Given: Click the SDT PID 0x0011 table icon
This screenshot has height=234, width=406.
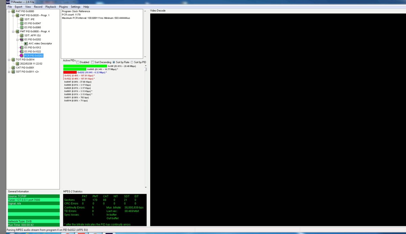Looking at the screenshot, I should pyautogui.click(x=13, y=71).
